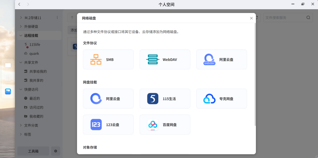
Task: Collapse the 共享文件 section
Action: [21, 63]
